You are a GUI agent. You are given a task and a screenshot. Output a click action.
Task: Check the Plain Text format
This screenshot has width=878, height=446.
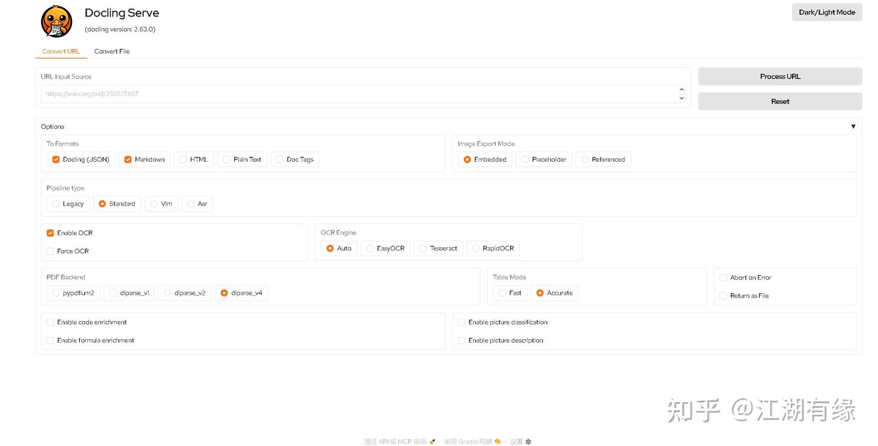pos(227,160)
